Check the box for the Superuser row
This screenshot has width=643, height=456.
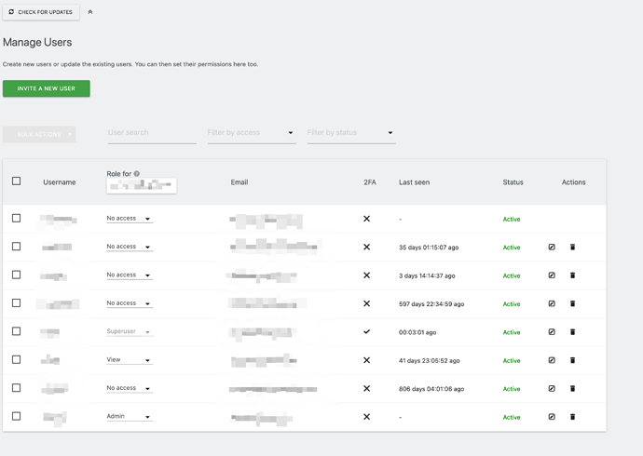click(17, 331)
